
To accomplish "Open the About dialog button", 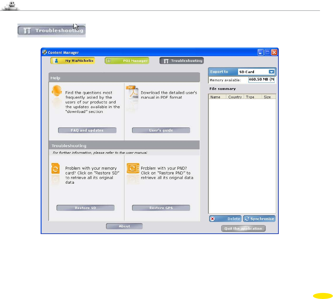I will click(124, 226).
